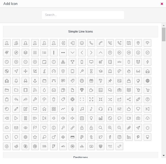166x164 pixels.
Task: Choose the LinkedIn logo icon
Action: click(x=129, y=137)
